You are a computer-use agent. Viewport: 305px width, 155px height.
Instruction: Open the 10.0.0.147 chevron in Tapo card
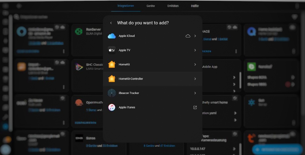pos(234,149)
